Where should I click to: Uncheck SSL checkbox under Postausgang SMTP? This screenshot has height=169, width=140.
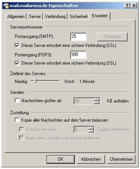click(17, 45)
